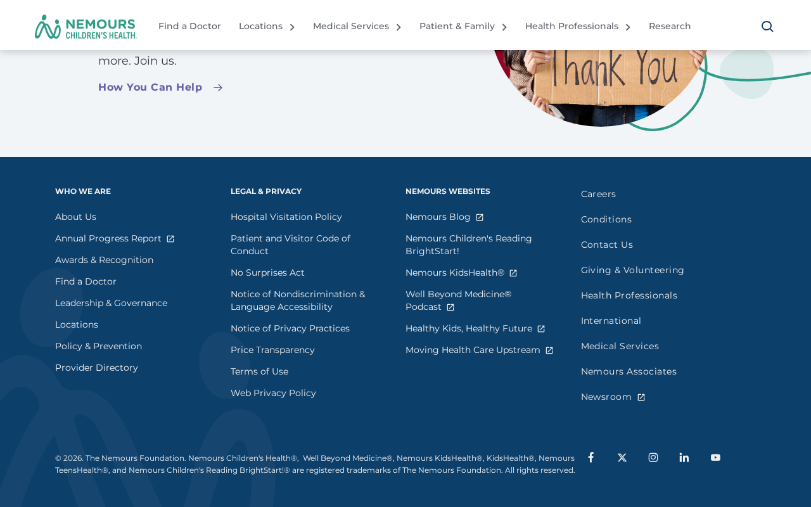Visit the Nemours Blog link
The image size is (811, 507).
point(438,217)
